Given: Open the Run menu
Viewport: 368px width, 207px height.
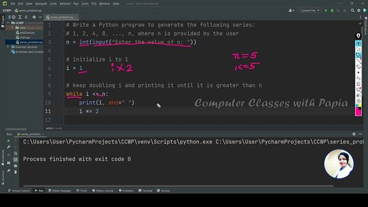Looking at the screenshot, I should [x=76, y=4].
